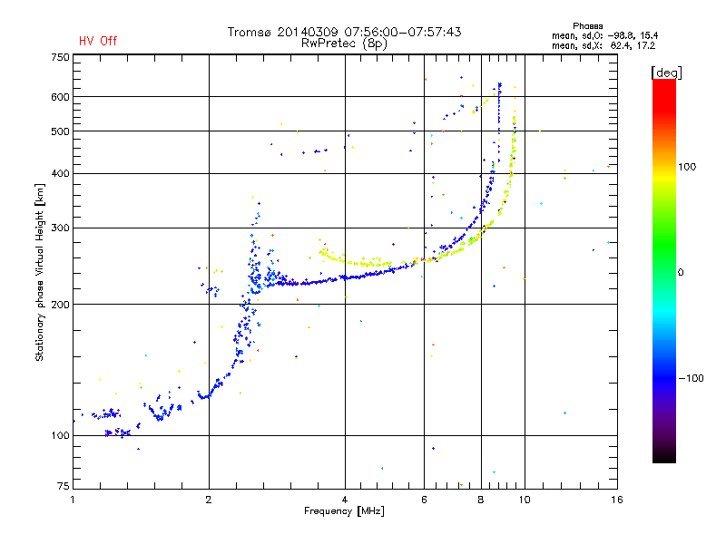The width and height of the screenshot is (726, 544).
Task: Click the colorbar tick label '0'
Action: (x=681, y=273)
